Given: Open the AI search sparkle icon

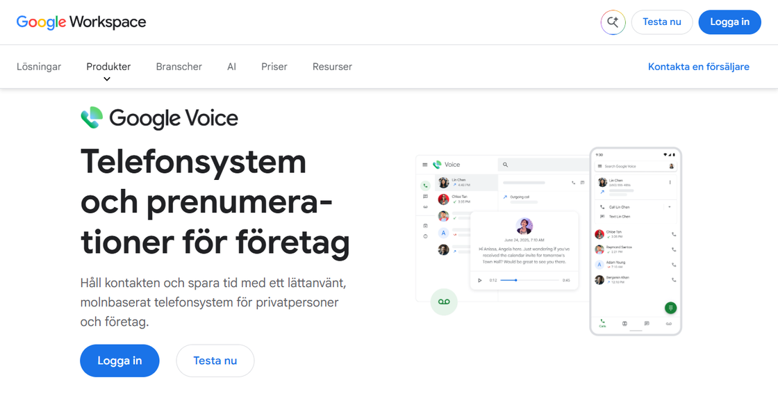Looking at the screenshot, I should [613, 22].
